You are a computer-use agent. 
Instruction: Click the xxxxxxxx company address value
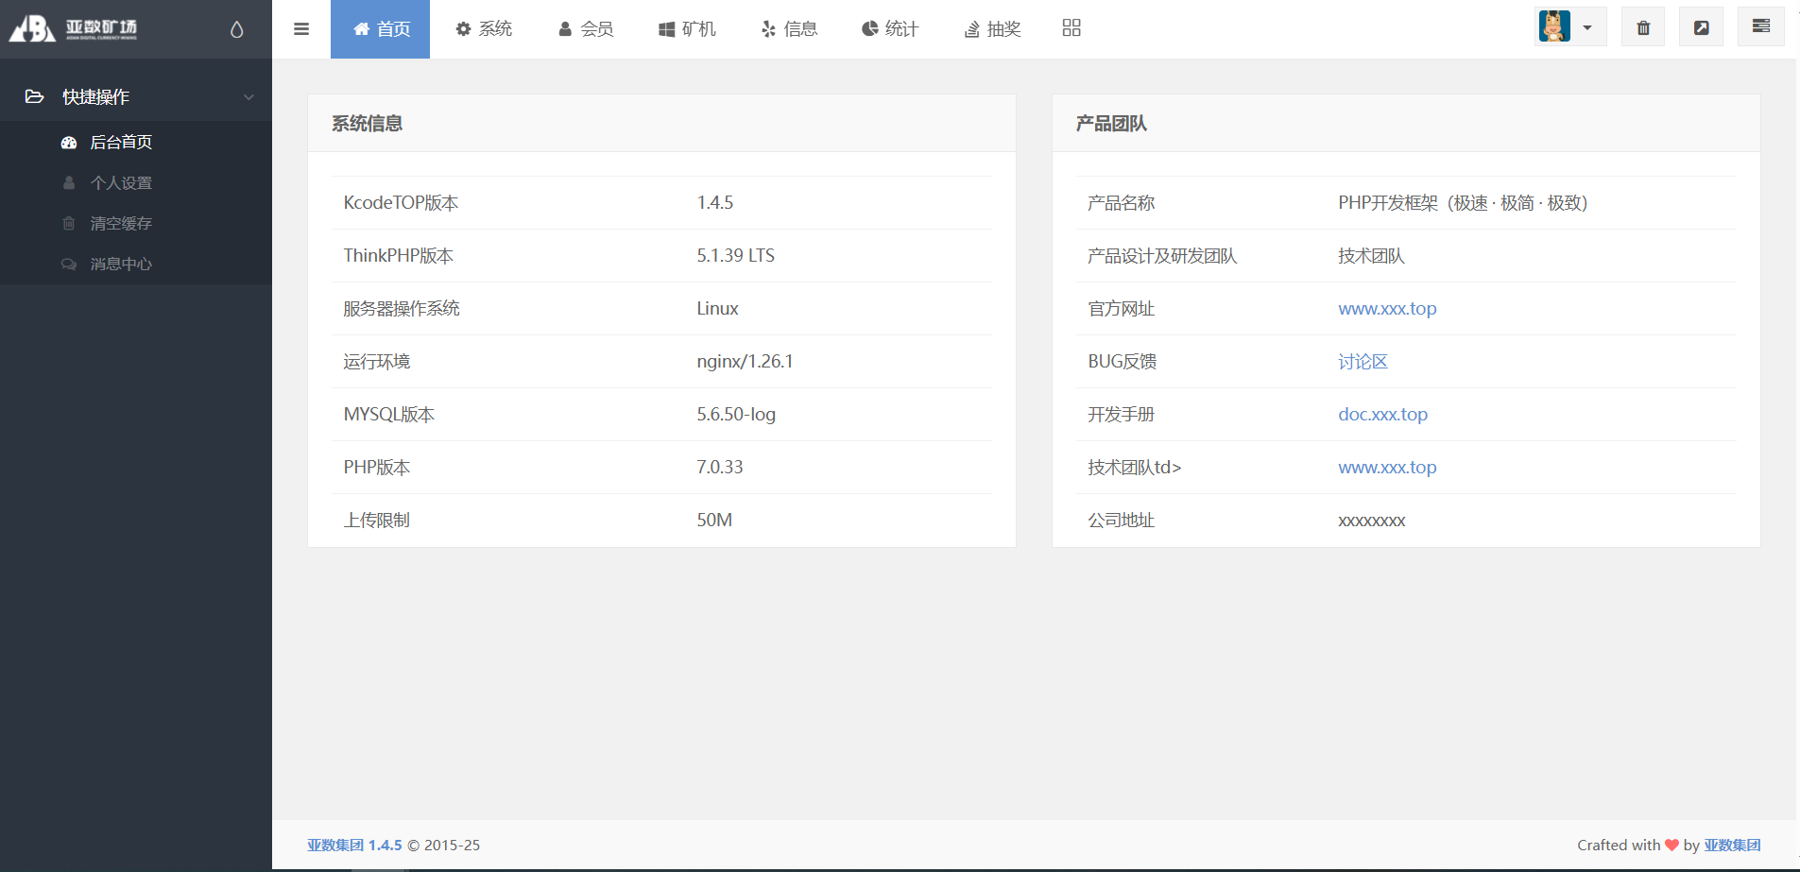(x=1371, y=521)
